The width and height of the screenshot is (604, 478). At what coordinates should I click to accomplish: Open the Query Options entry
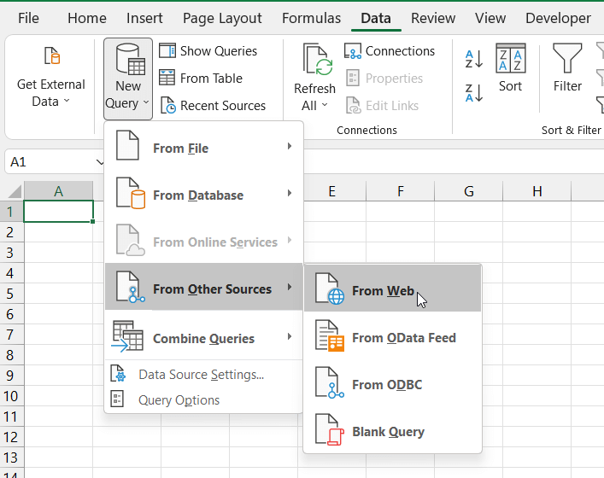[204, 399]
